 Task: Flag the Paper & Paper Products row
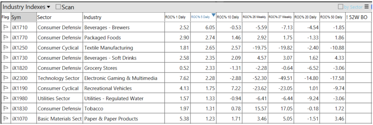click(x=5, y=119)
